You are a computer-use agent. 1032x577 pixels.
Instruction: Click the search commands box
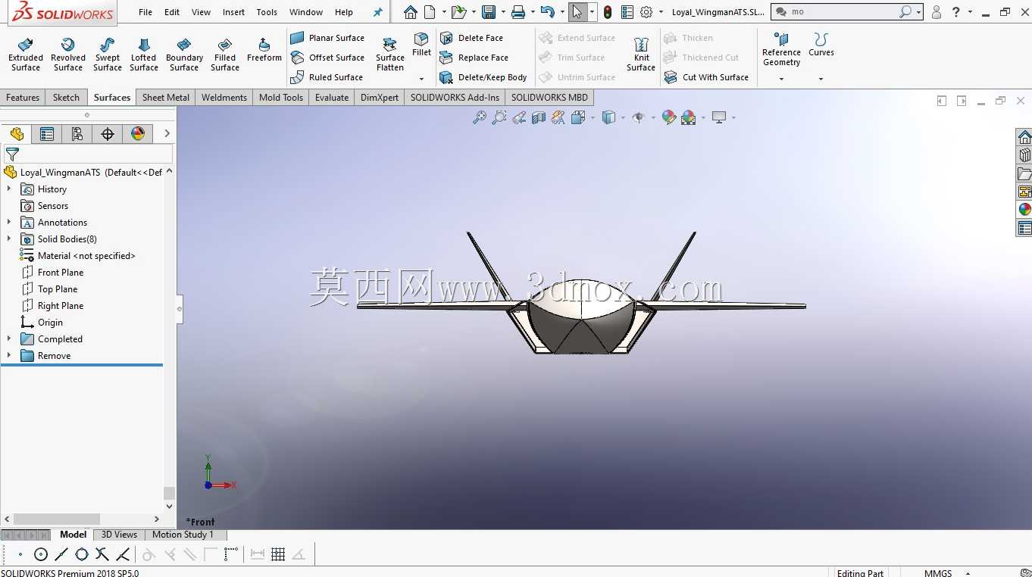click(847, 12)
